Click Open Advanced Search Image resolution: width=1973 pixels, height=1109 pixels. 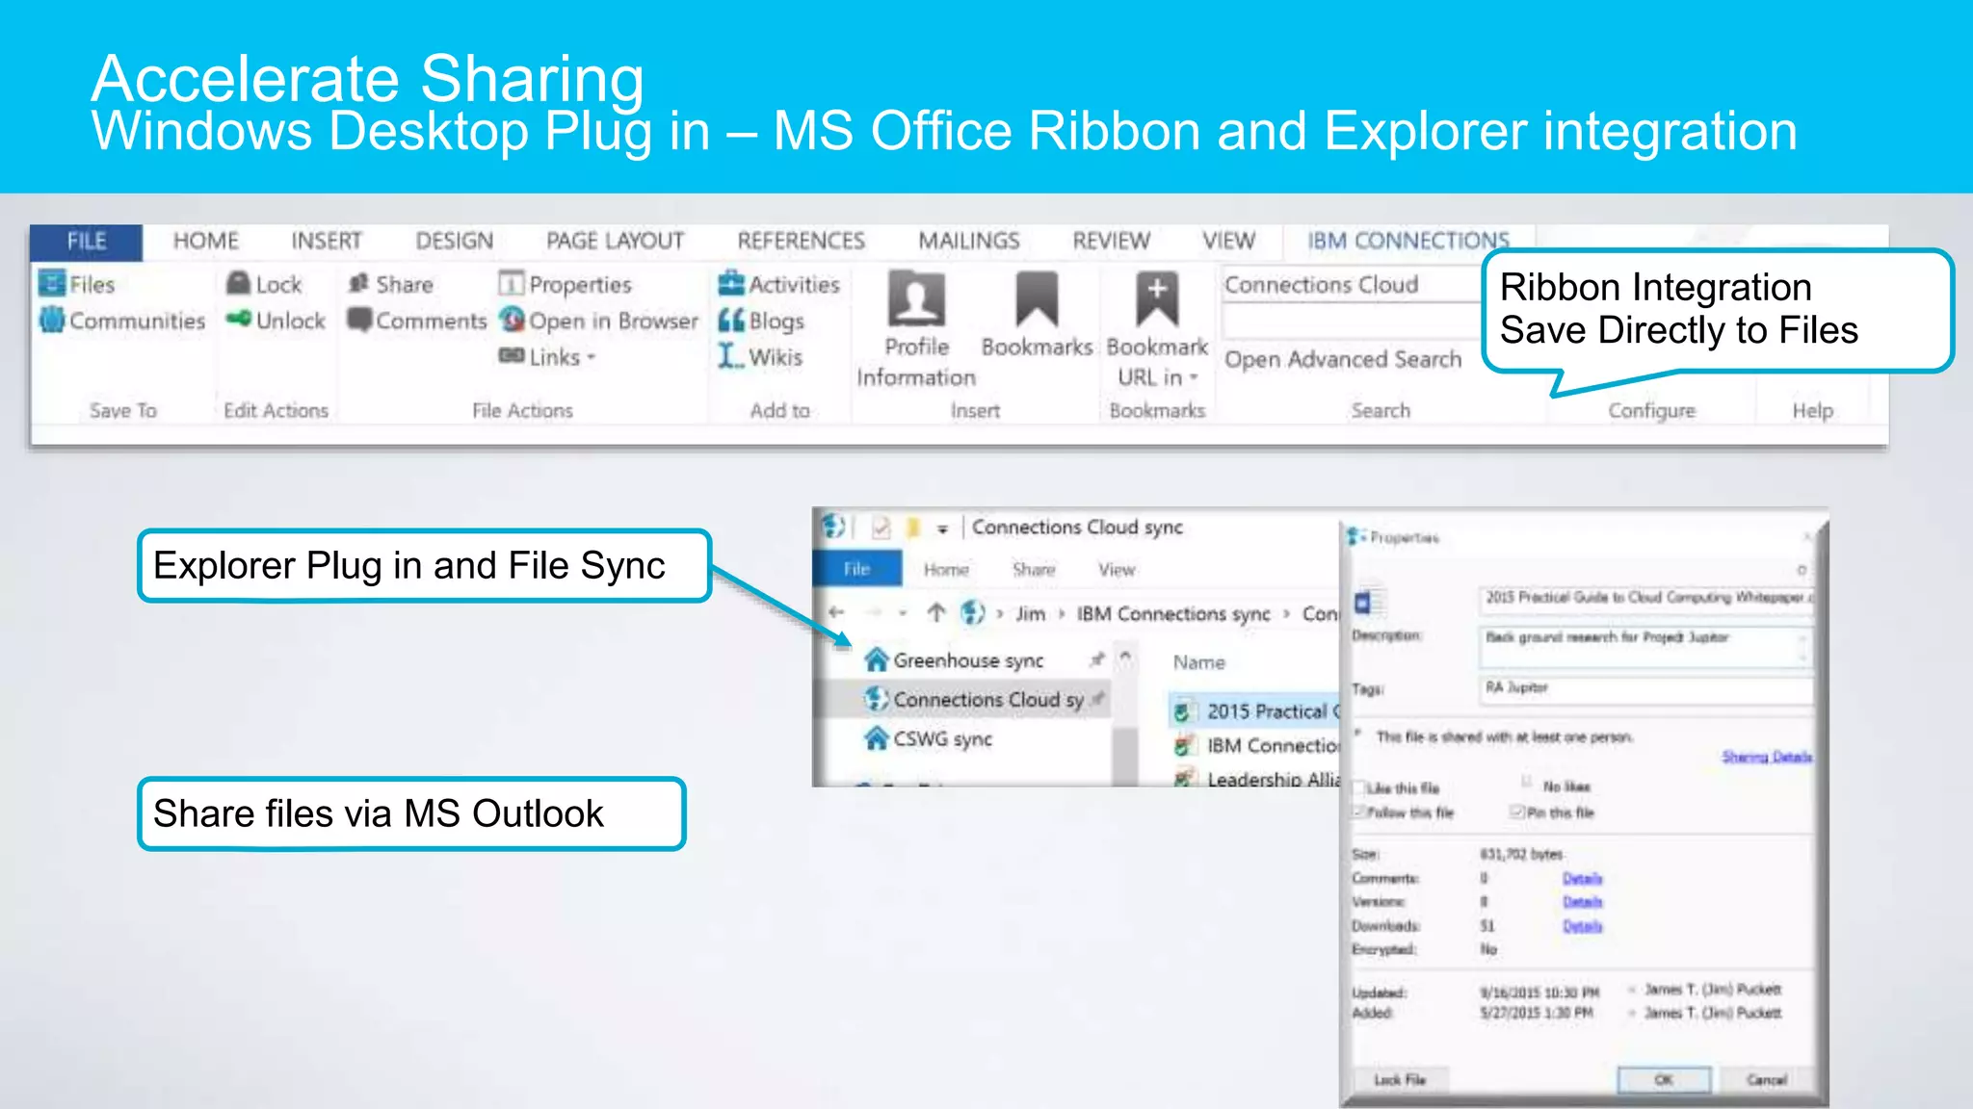(1343, 359)
